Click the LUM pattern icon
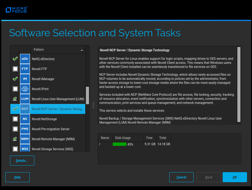The height and width of the screenshot is (190, 252). coord(25,99)
